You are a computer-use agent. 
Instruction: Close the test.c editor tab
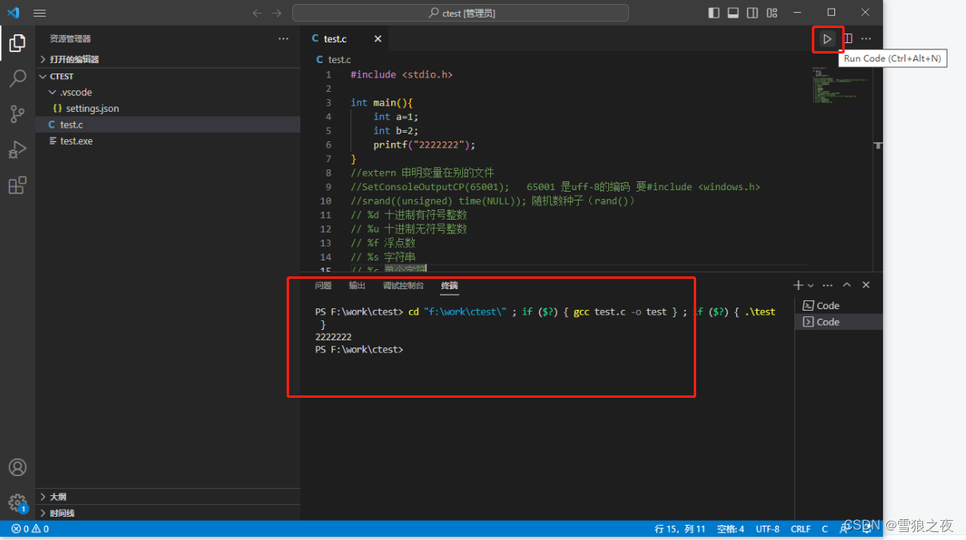coord(378,38)
